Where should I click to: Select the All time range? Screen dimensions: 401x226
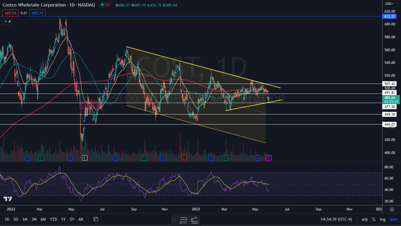pos(81,220)
